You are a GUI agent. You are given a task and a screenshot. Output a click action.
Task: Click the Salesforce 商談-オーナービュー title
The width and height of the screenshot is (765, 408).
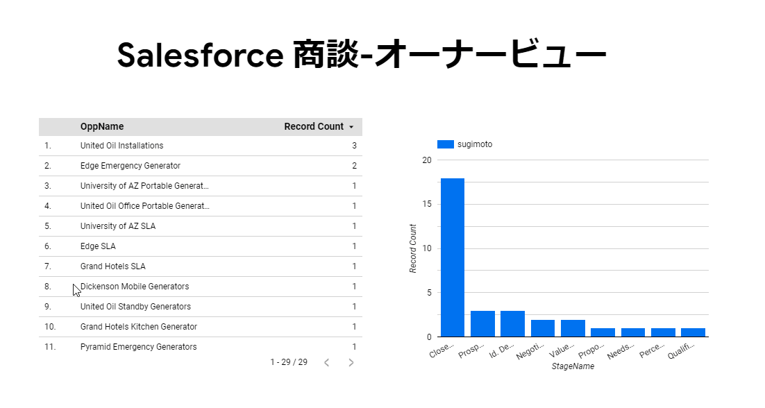pyautogui.click(x=362, y=55)
